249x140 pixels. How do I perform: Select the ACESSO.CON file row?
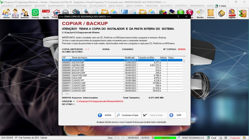pyautogui.click(x=122, y=60)
